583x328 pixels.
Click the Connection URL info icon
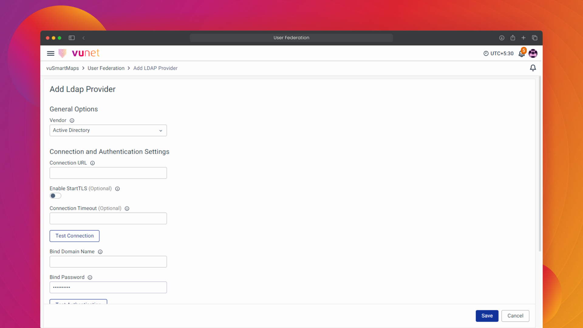pos(93,163)
